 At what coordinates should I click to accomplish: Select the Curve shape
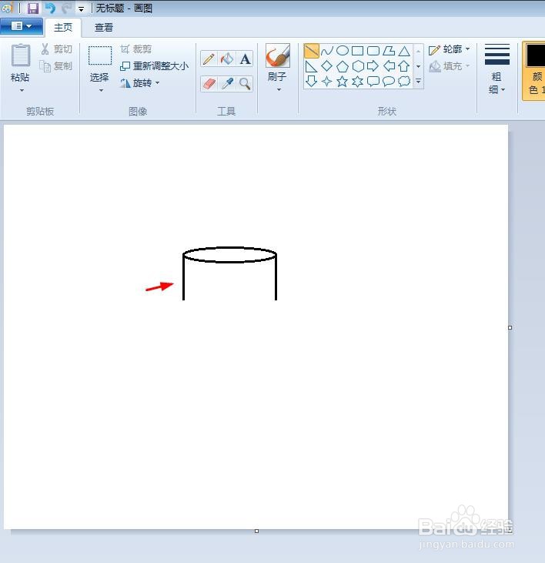click(x=327, y=51)
